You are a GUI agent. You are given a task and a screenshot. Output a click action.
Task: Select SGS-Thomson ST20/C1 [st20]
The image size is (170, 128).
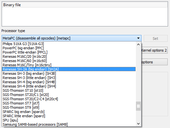pos(69,95)
